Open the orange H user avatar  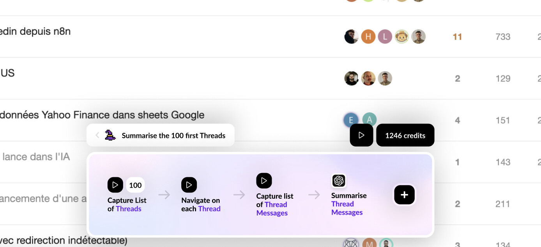point(368,37)
